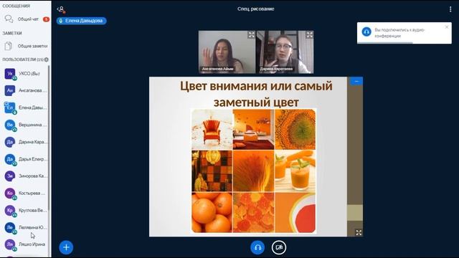The width and height of the screenshot is (459, 258).
Task: Select user name Круглова Ве...
Action: pyautogui.click(x=32, y=210)
